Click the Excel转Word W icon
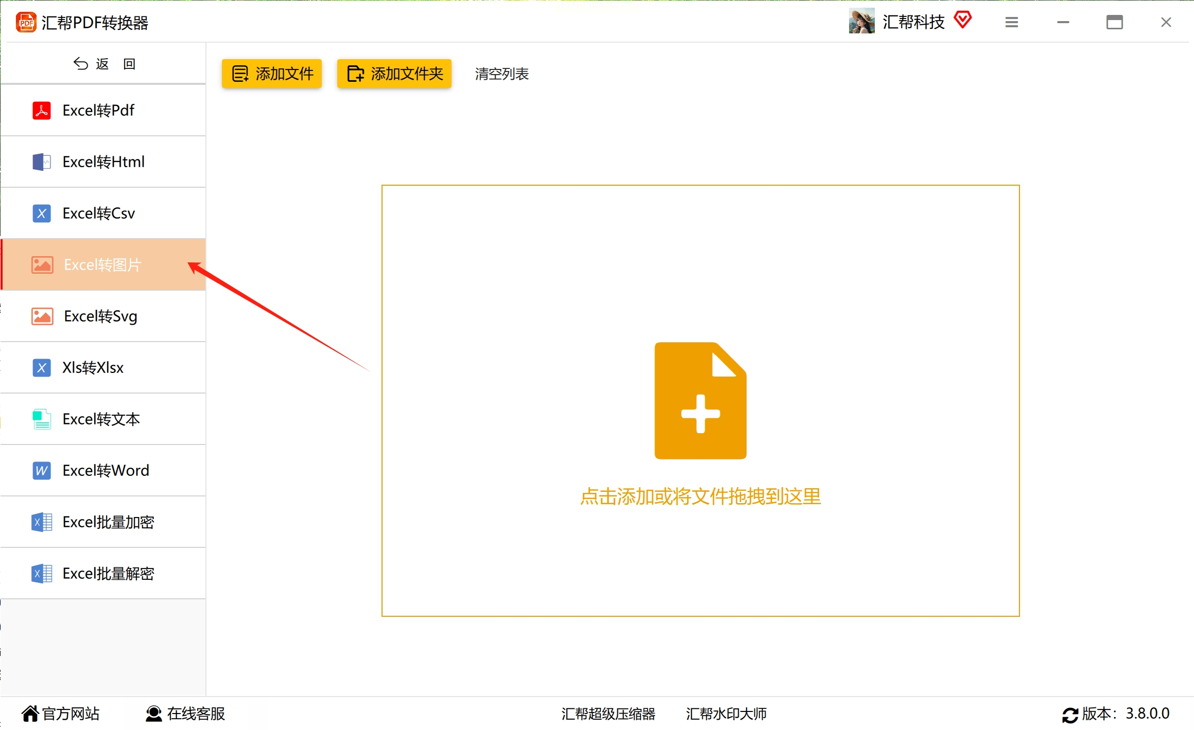The height and width of the screenshot is (730, 1194). [x=42, y=471]
